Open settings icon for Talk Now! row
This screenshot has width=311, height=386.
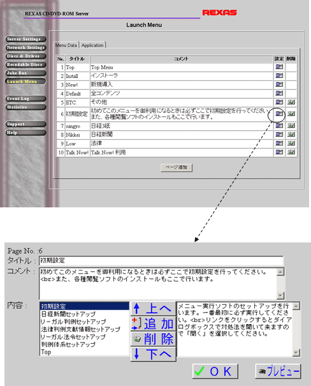point(279,152)
